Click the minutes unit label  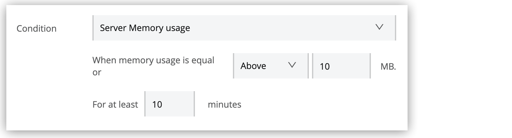point(224,104)
